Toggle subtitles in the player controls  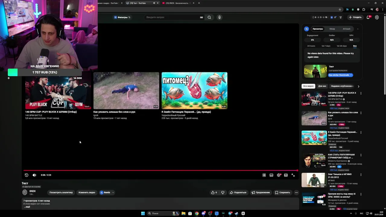click(271, 175)
